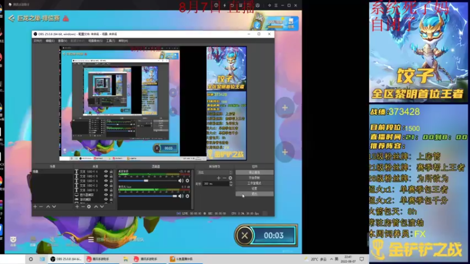Move source down in the sources list
470x264 pixels.
[102, 207]
